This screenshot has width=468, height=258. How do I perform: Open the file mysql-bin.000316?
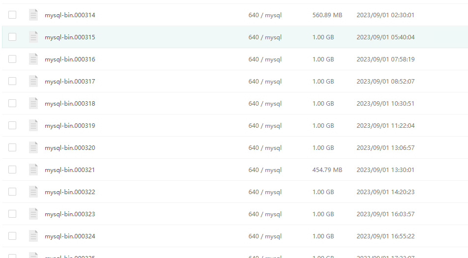click(x=70, y=59)
